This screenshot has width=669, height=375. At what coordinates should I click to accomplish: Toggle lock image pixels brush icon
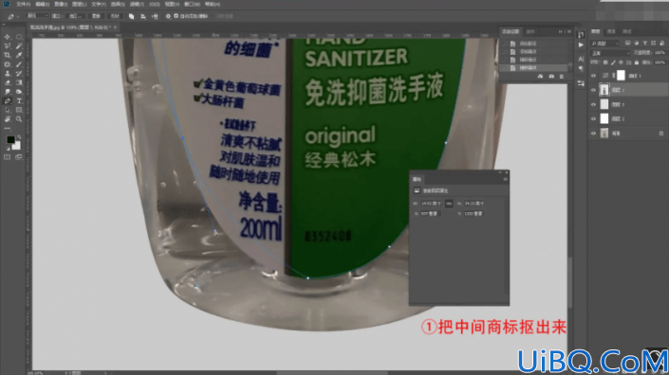point(613,62)
